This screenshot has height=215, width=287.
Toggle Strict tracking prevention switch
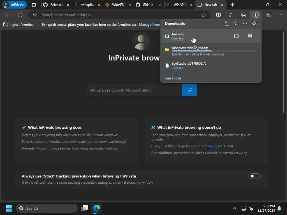tap(255, 176)
